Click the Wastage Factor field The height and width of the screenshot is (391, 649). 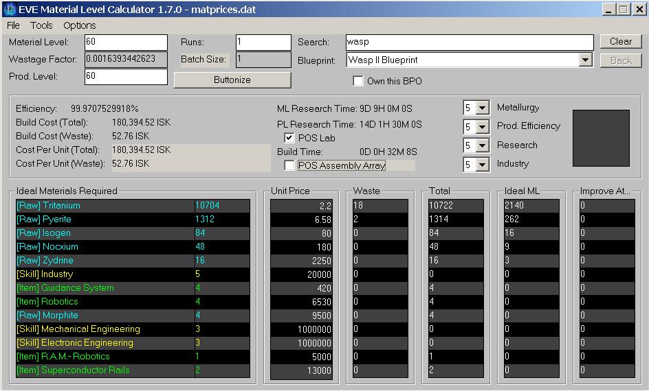click(x=126, y=60)
